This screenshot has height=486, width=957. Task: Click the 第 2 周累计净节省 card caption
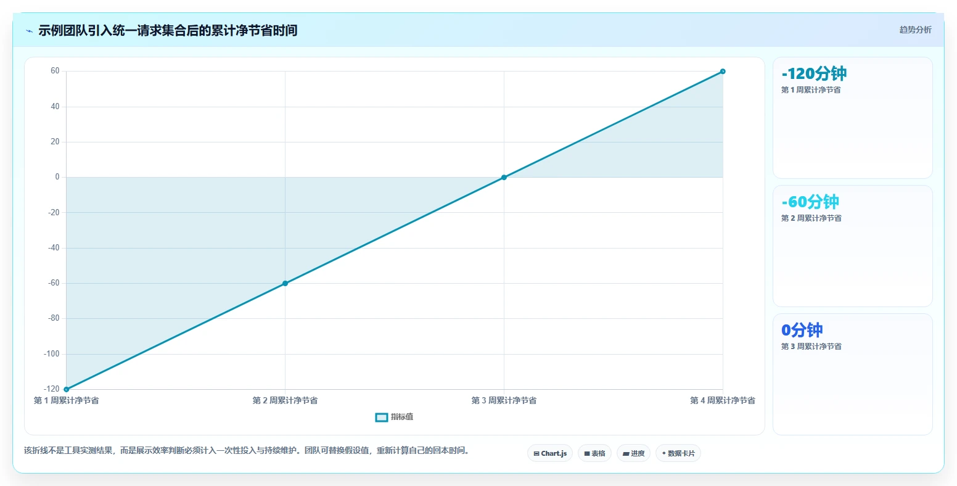point(811,218)
